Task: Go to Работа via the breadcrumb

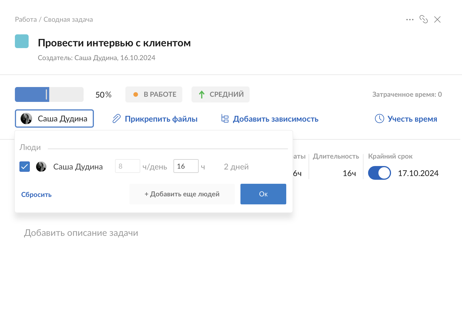Action: [25, 19]
